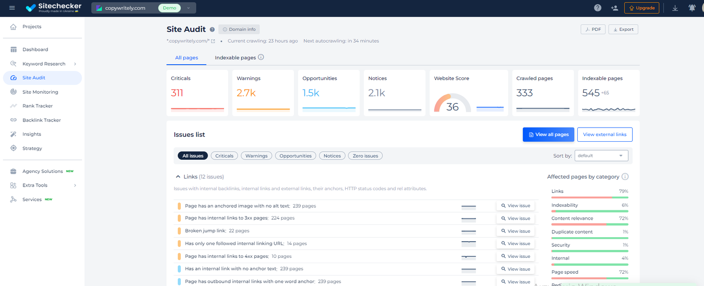Screen dimensions: 704x286
Task: Click the download icon in top bar
Action: [x=675, y=8]
